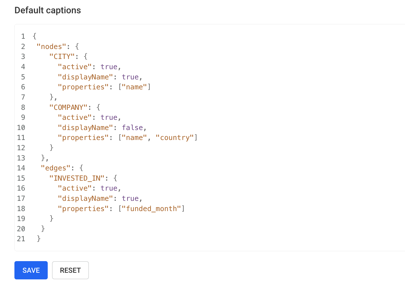Click line number 13 in gutter
This screenshot has height=291, width=405.
point(21,158)
